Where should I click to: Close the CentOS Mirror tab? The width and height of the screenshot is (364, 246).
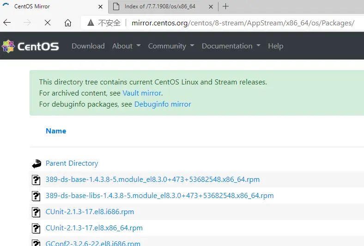point(100,7)
